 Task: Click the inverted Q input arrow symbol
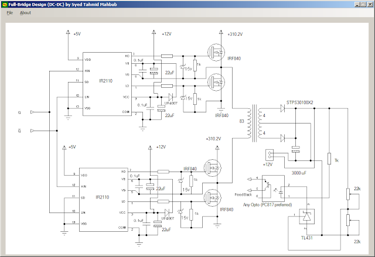coord(32,131)
